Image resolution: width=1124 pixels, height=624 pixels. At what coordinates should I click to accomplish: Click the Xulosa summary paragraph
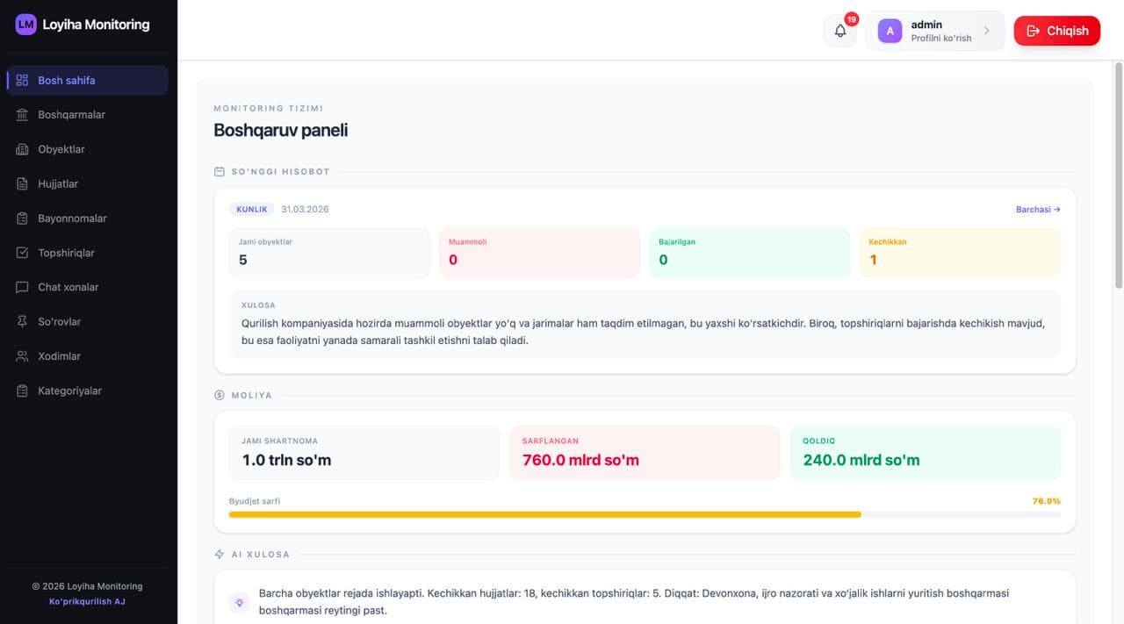click(x=644, y=332)
